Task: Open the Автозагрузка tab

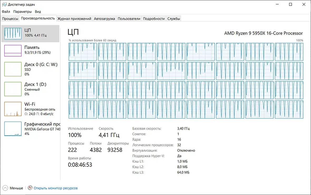Action: tap(104, 19)
